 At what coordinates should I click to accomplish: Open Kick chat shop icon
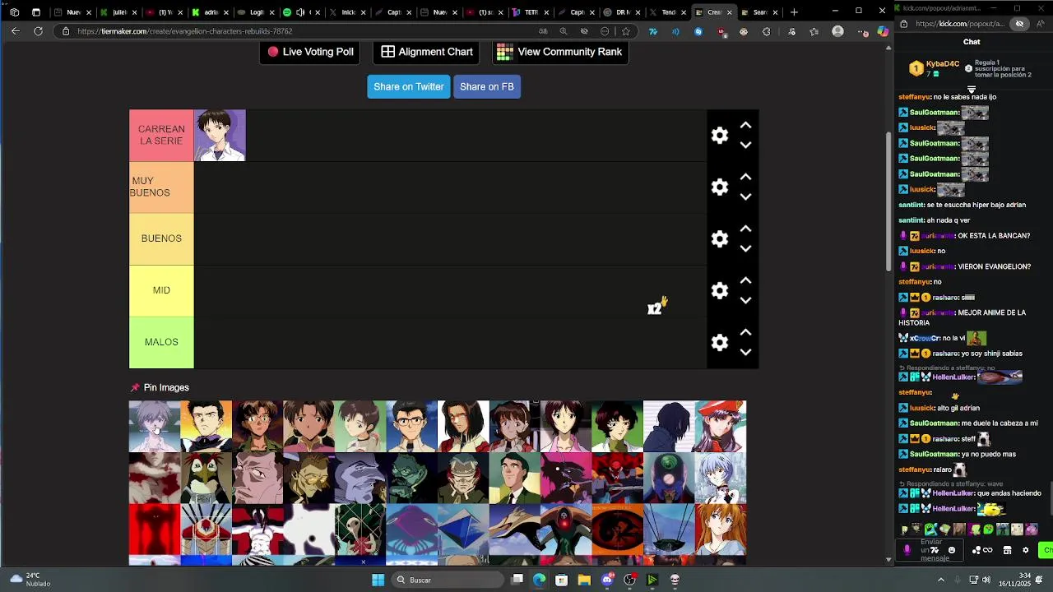(1007, 550)
